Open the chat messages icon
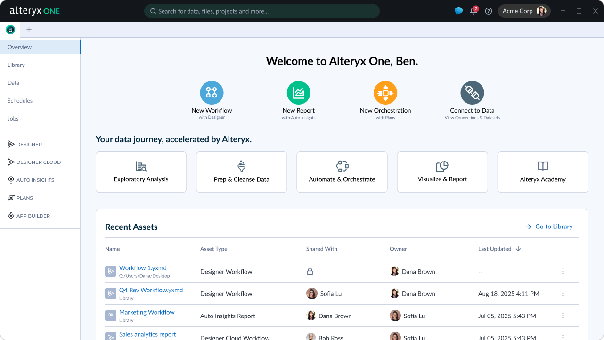Screen dimensions: 604x340 [458, 11]
